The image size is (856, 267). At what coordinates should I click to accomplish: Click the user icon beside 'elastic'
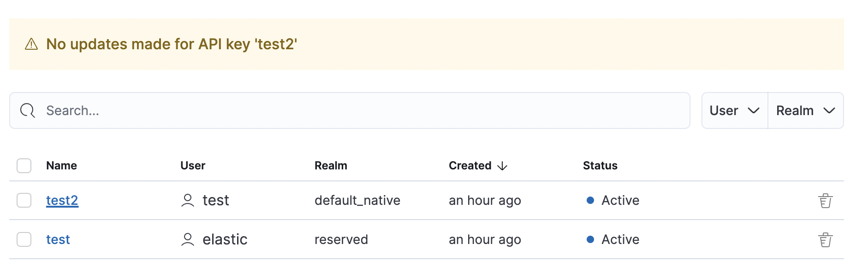point(188,239)
